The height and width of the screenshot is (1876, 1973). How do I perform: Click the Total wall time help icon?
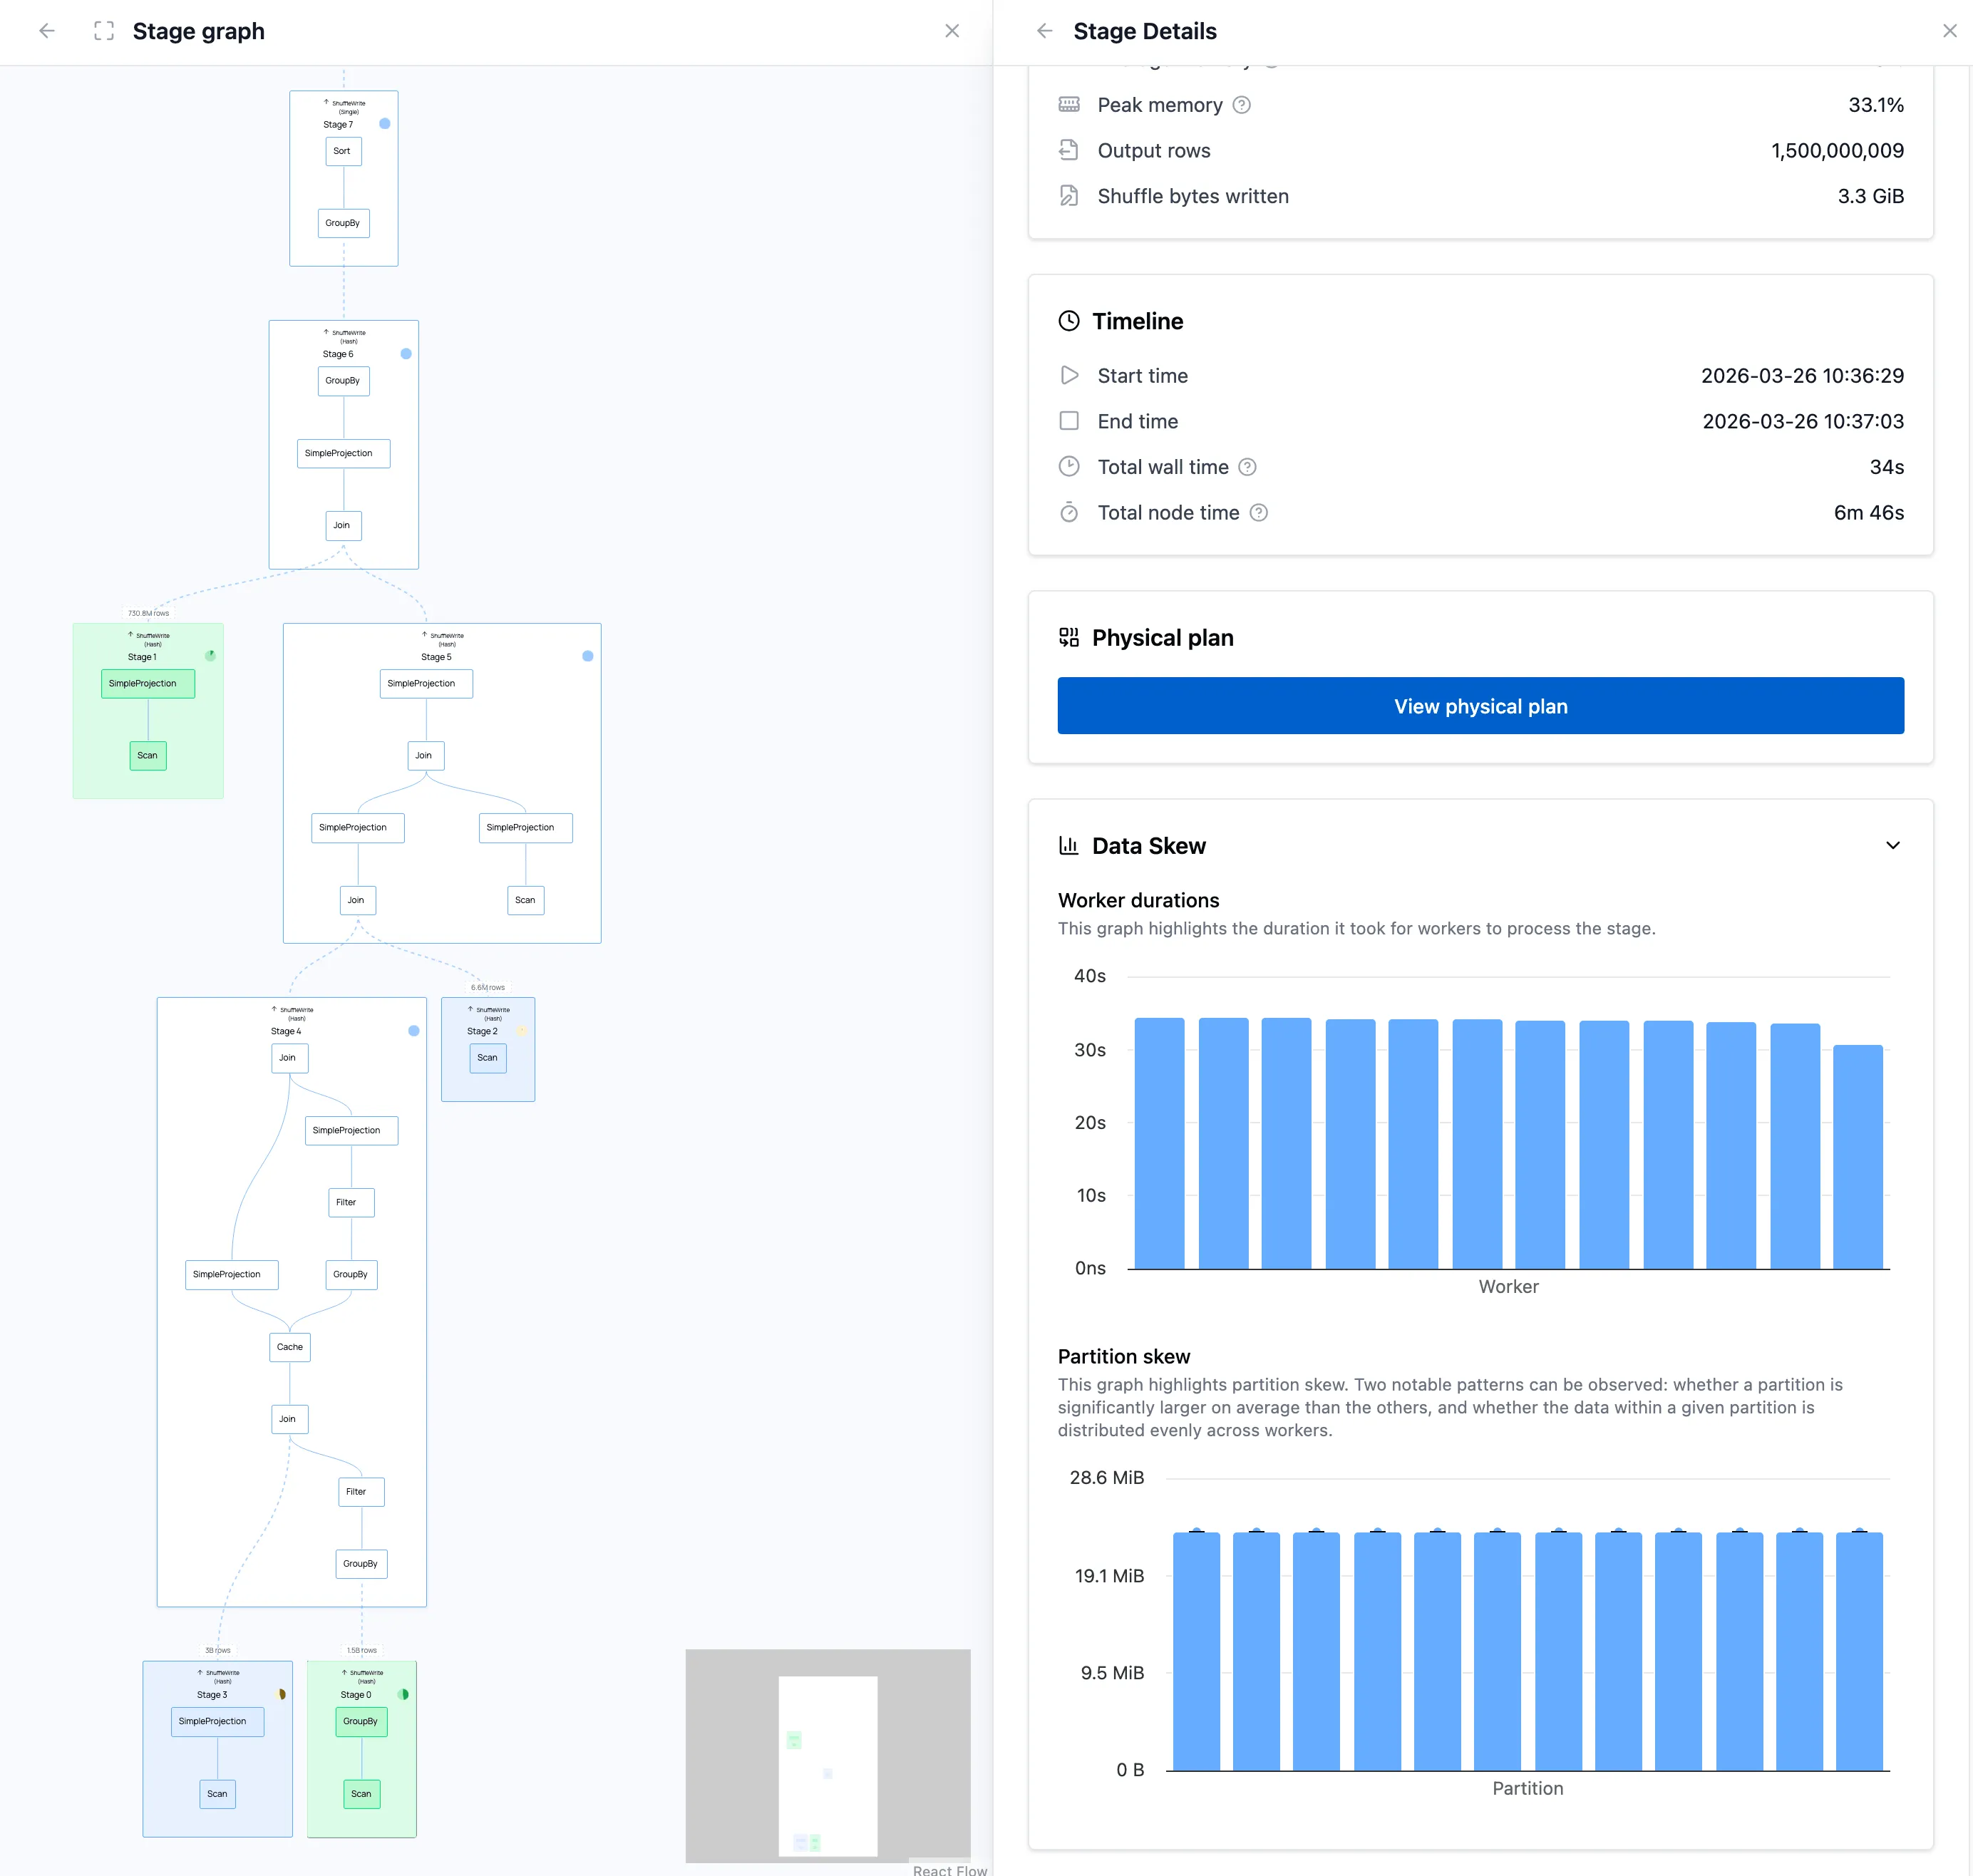click(1247, 467)
